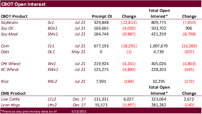
Task: Select the Soybeans product cell
Action: [9, 23]
